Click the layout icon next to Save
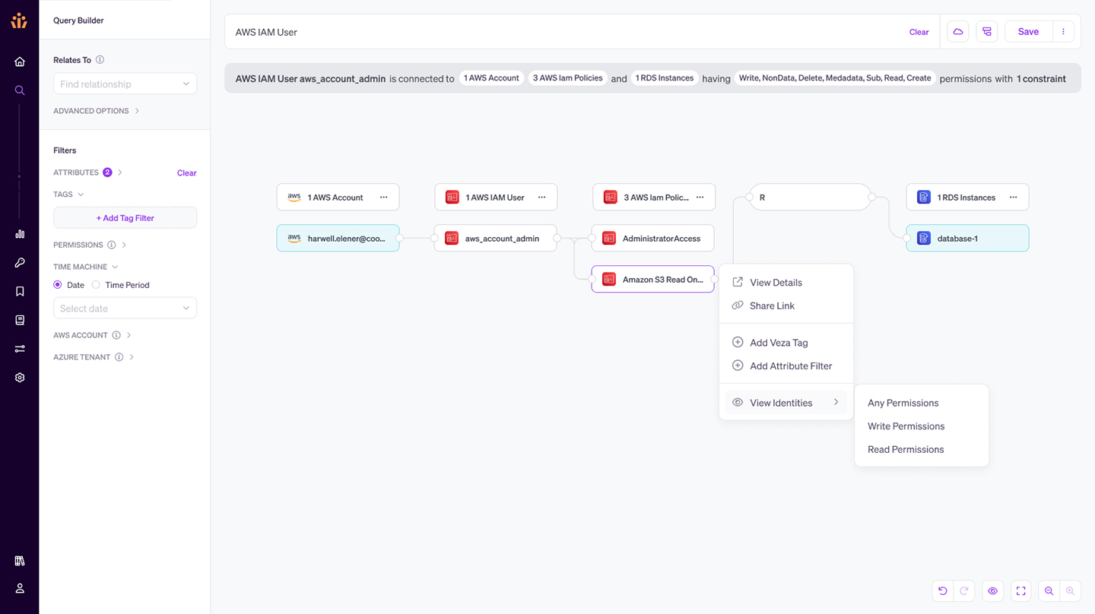The width and height of the screenshot is (1095, 614). (987, 32)
